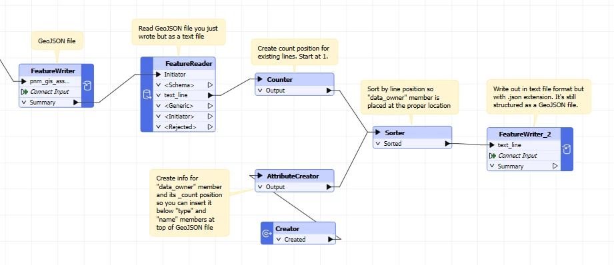The height and width of the screenshot is (265, 614).
Task: Click the FeatureReader text_line output arrow
Action: 210,95
